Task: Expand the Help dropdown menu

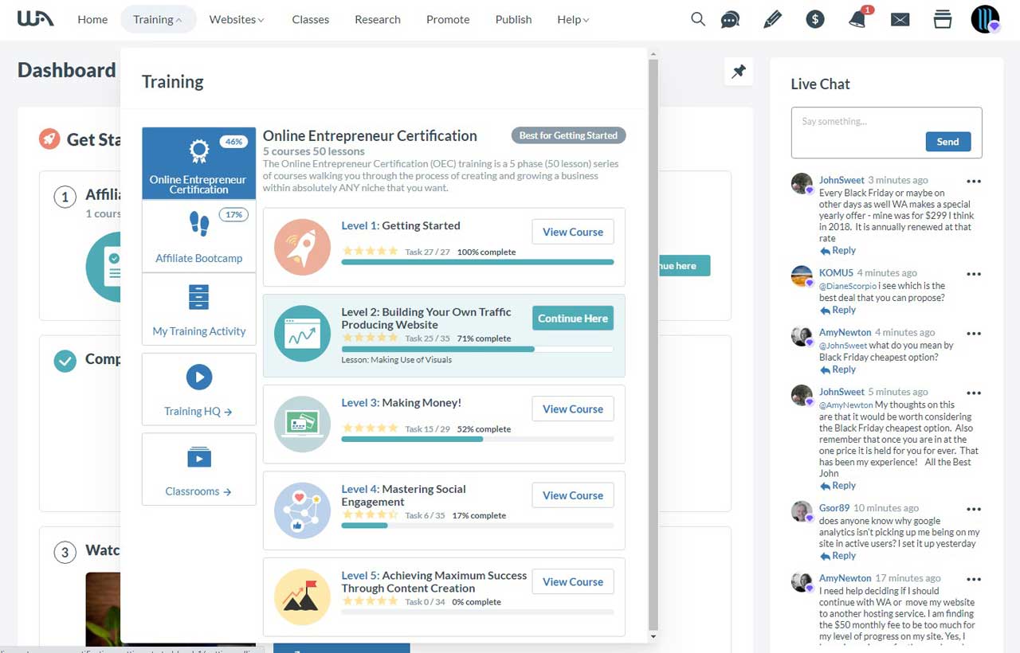Action: [573, 19]
